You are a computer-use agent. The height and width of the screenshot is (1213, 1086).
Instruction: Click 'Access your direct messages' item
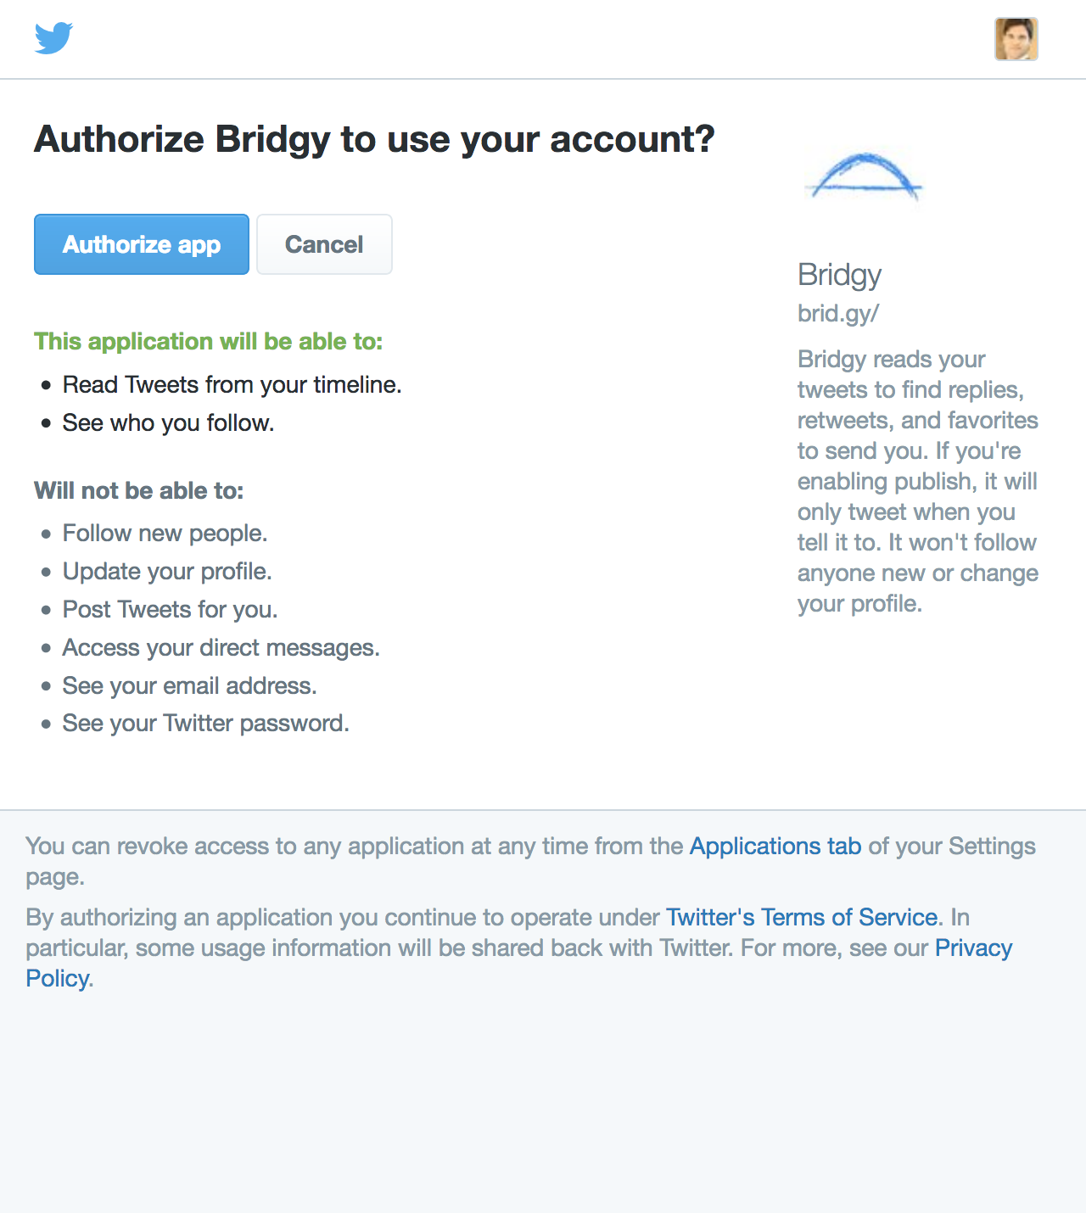tap(221, 648)
